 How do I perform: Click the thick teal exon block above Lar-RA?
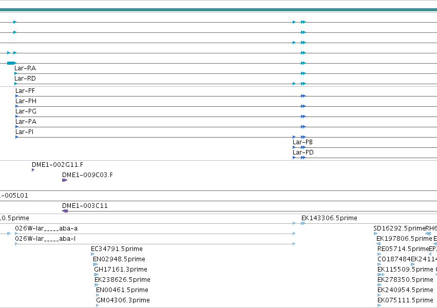click(x=11, y=63)
